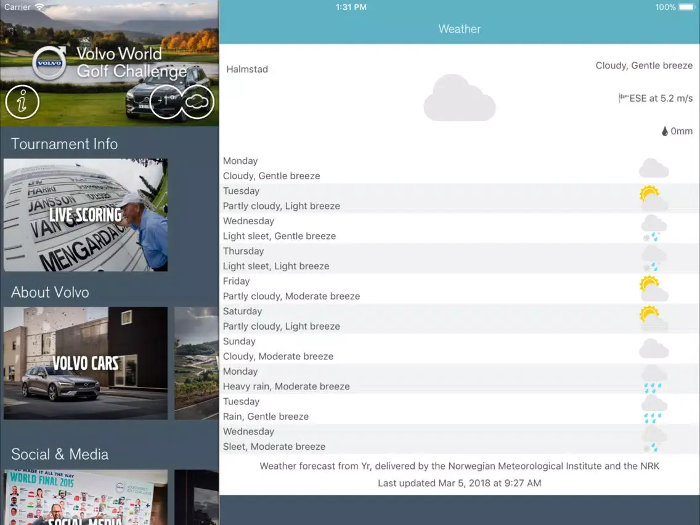This screenshot has width=700, height=525.
Task: Tap second Tuesday's rain icon
Action: [x=654, y=409]
